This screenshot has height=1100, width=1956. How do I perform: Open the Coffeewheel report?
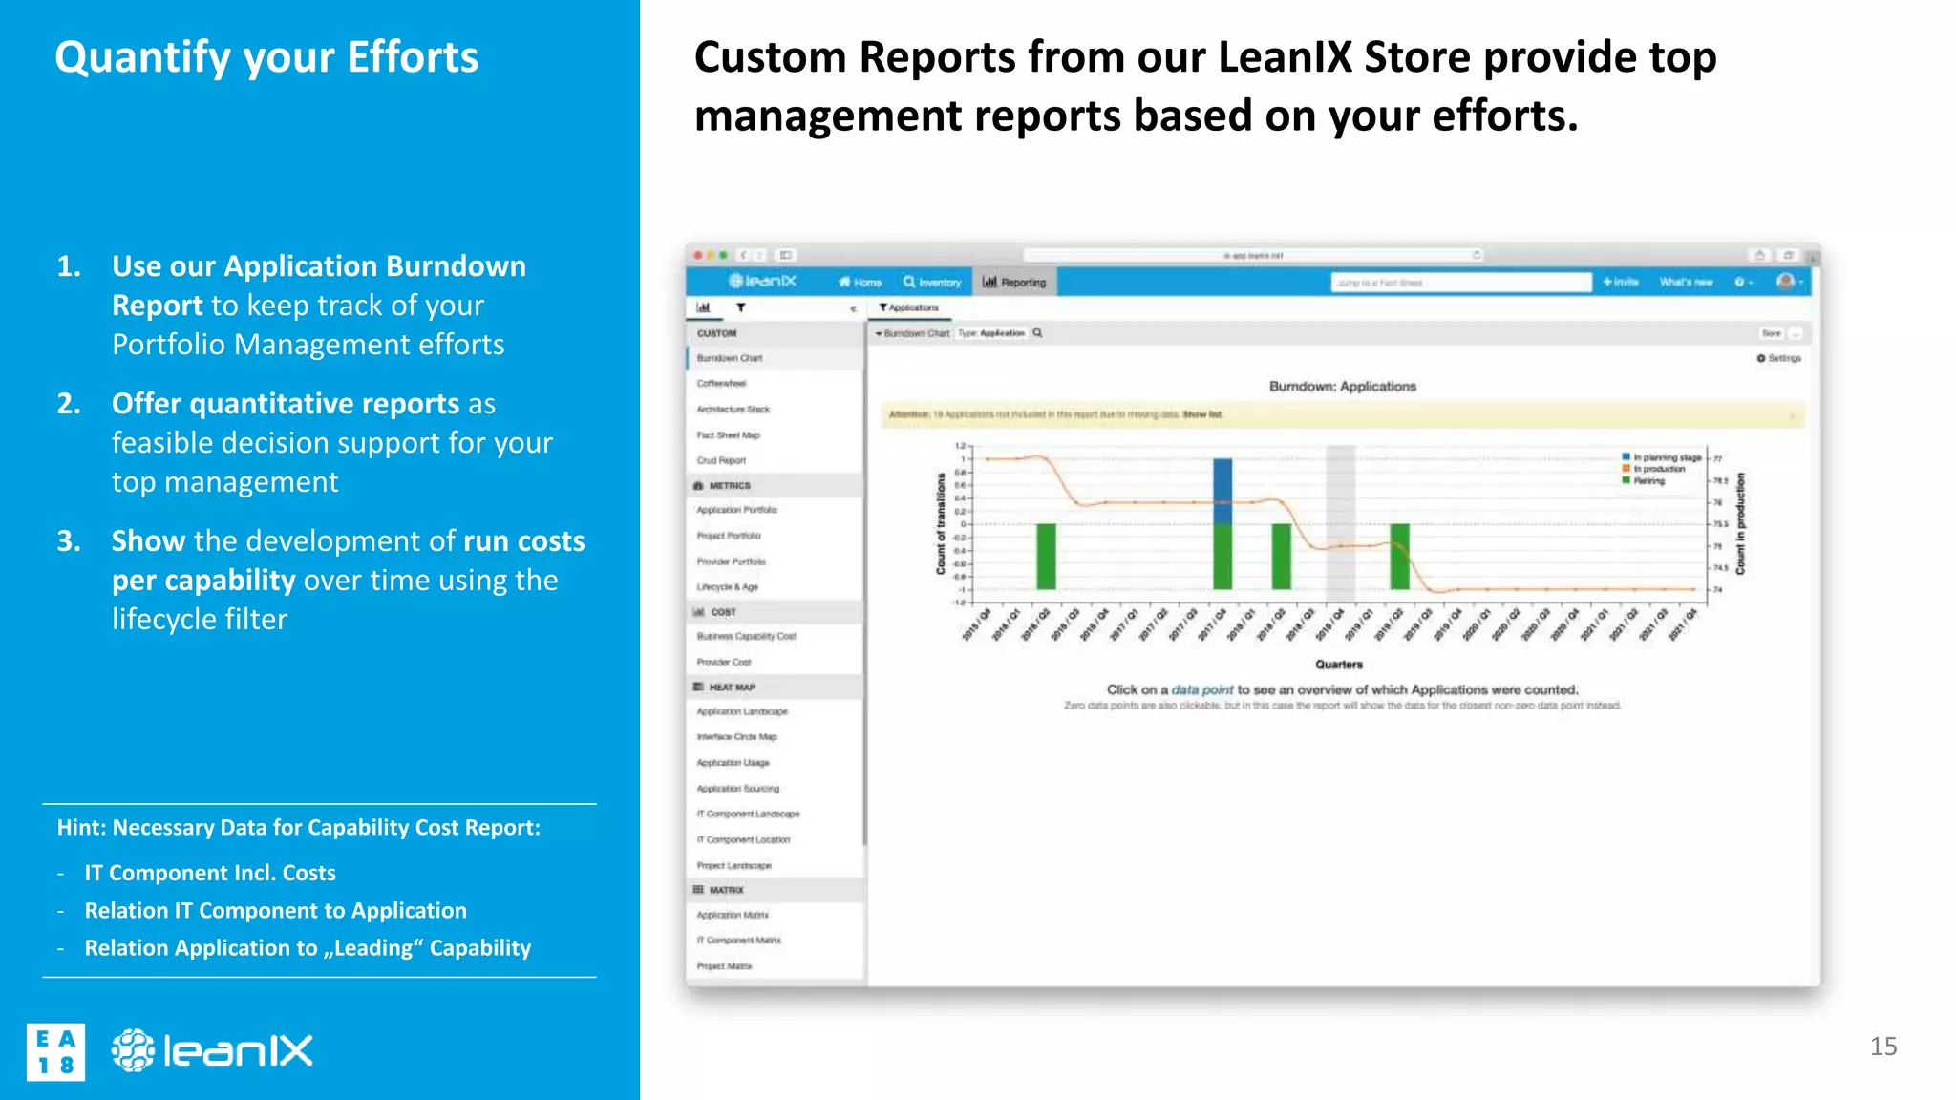[x=721, y=383]
